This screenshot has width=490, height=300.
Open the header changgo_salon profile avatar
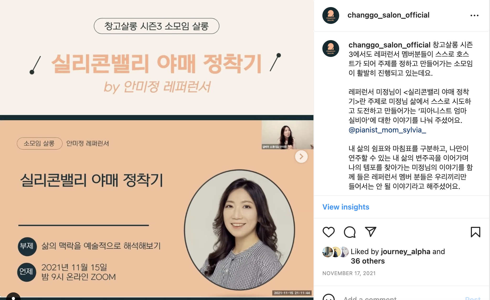coord(331,15)
